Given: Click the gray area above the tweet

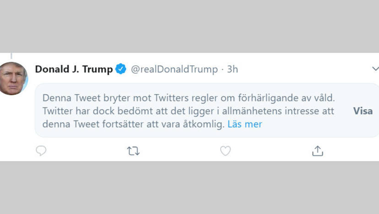Looking at the screenshot, I should point(189,27).
